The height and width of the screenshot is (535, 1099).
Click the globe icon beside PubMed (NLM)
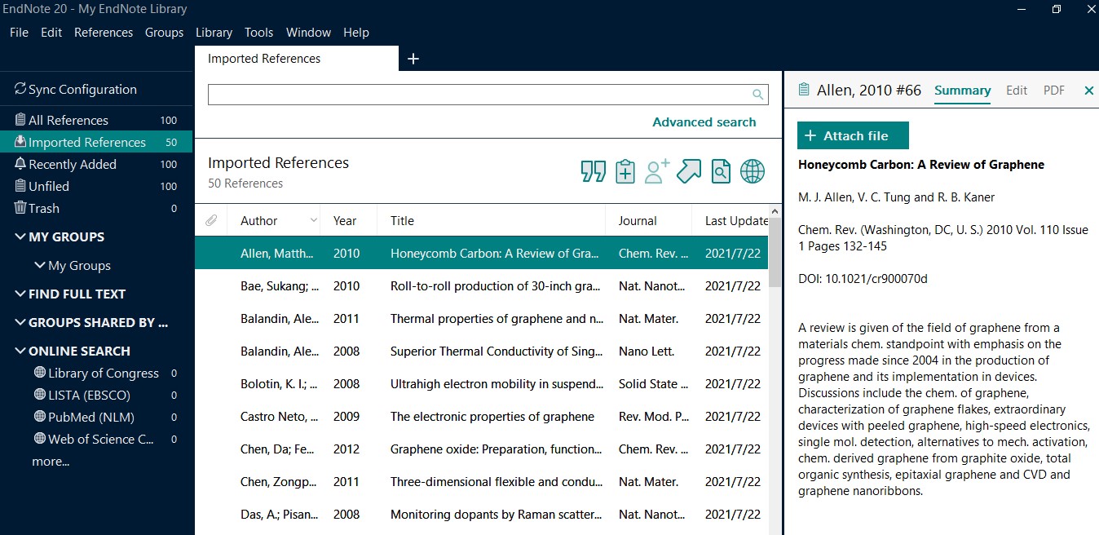coord(40,417)
